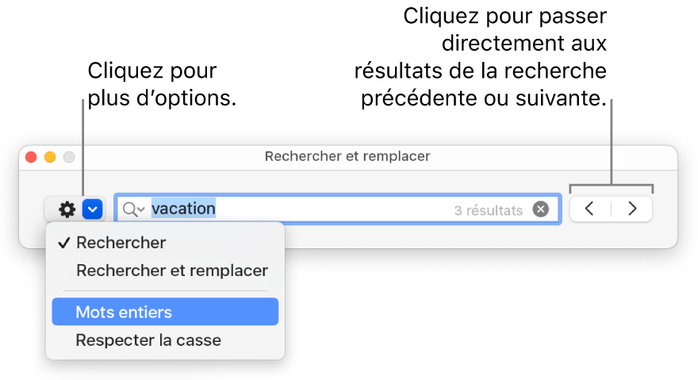Choose Rechercher et remplacer from the menu

pos(172,271)
